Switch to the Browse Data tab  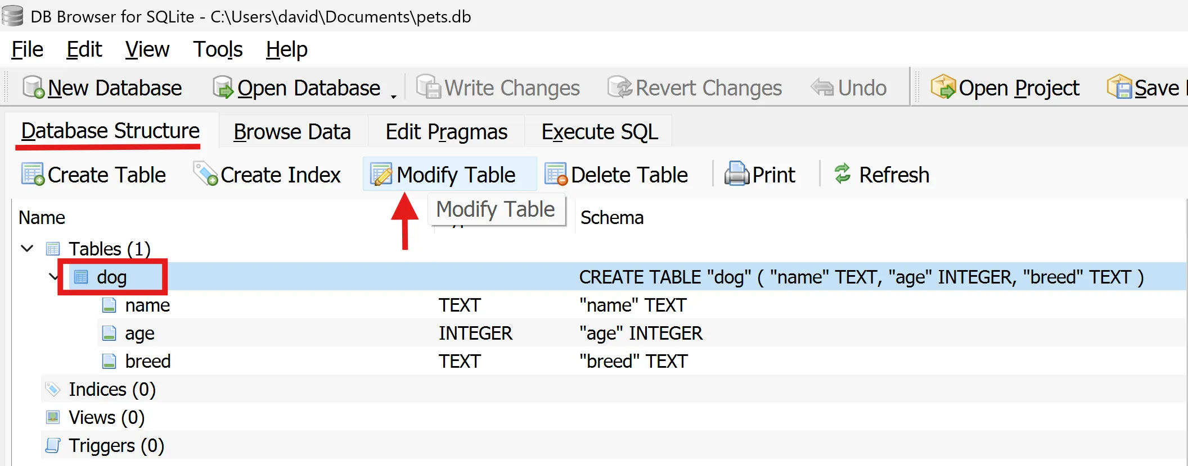click(292, 132)
